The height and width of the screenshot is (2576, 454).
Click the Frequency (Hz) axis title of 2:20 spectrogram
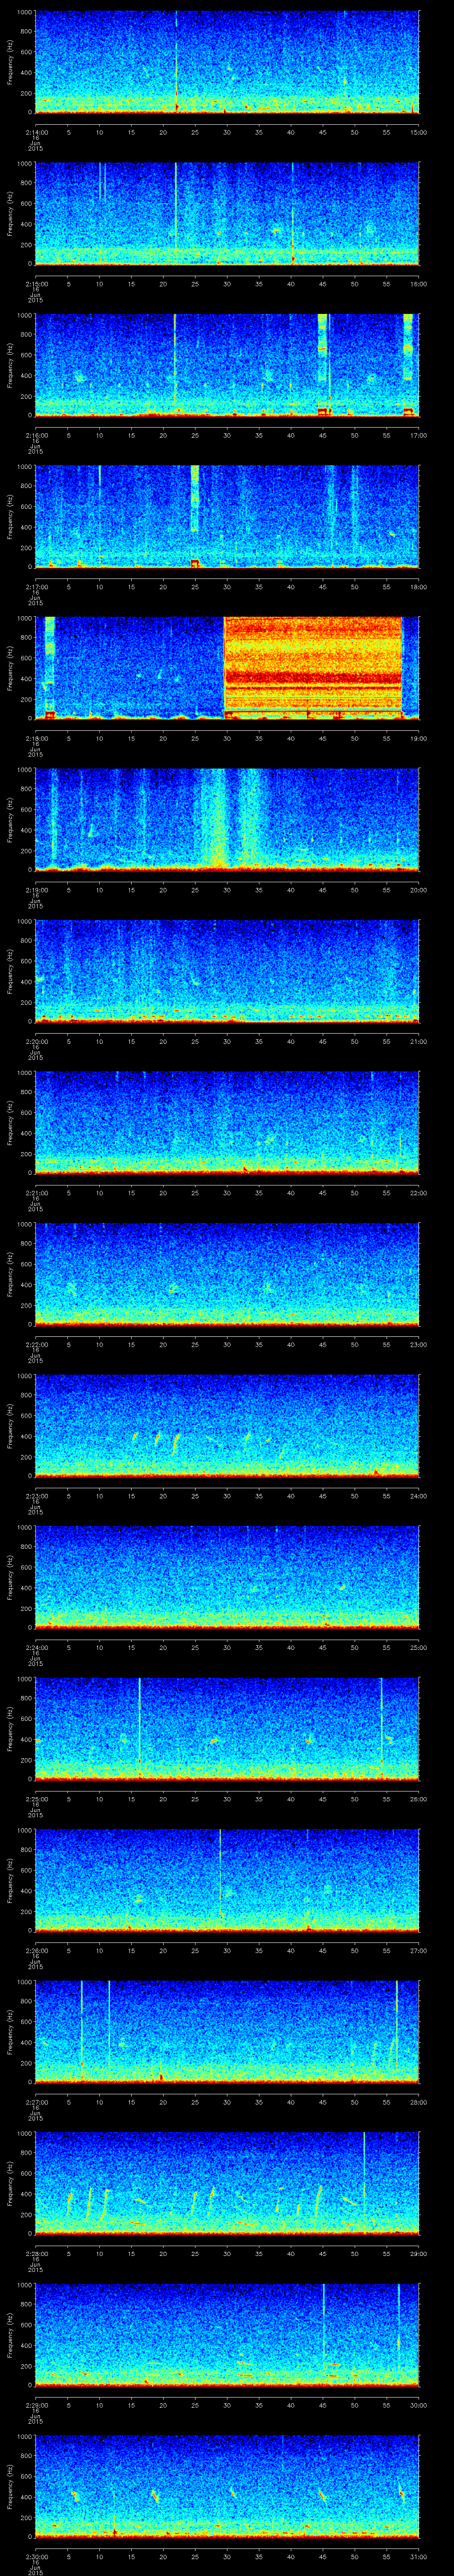tap(11, 971)
